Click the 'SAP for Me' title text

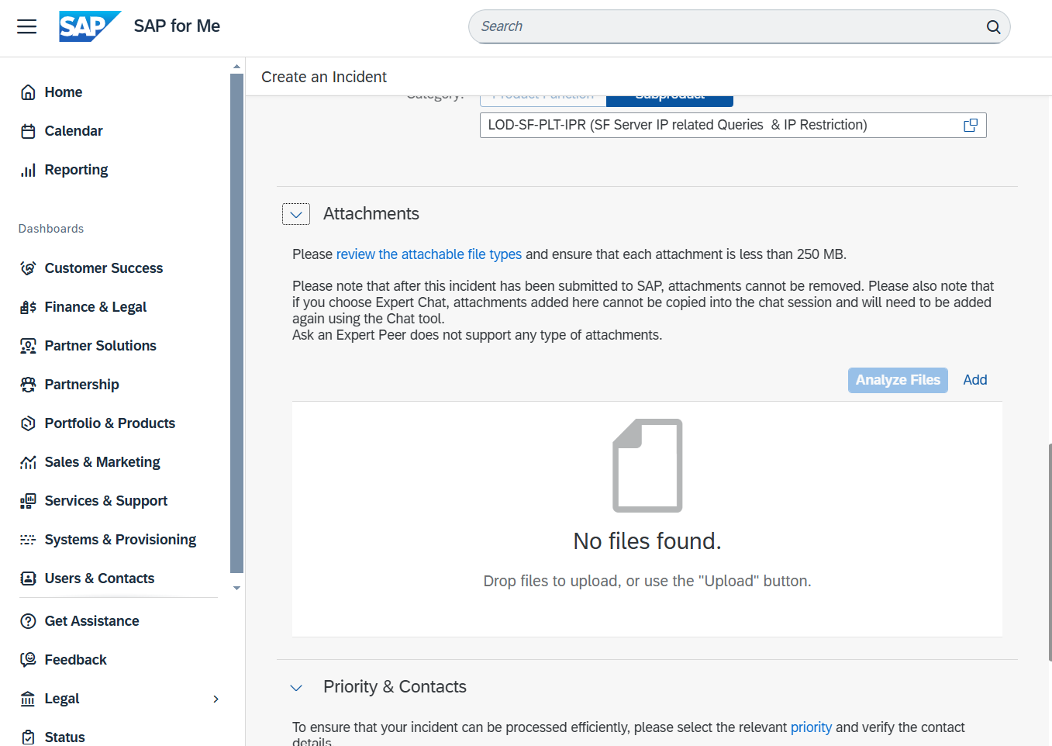click(177, 26)
